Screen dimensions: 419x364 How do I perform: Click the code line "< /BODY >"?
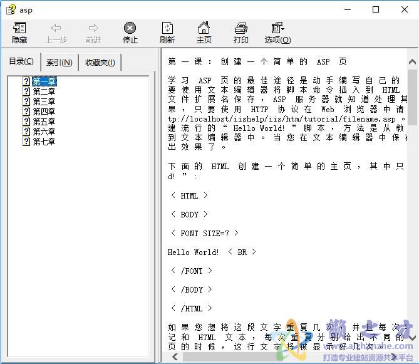point(191,289)
